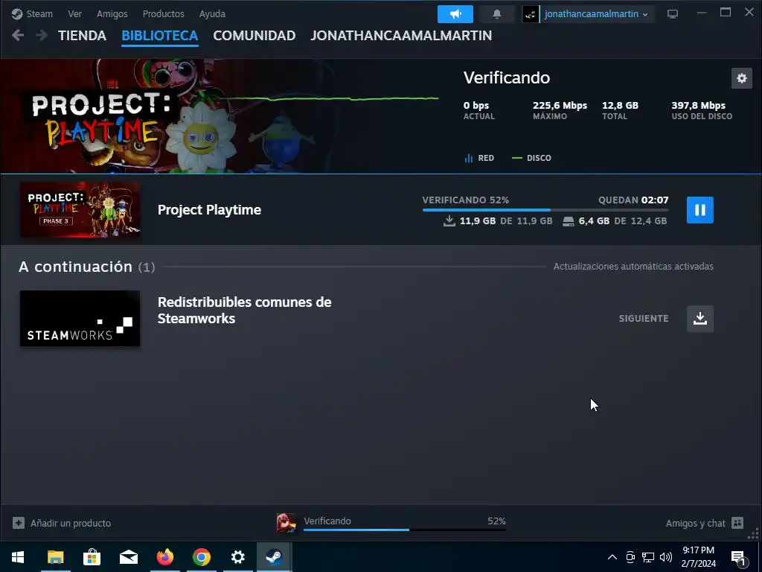The height and width of the screenshot is (572, 762).
Task: Launch Chrome from the taskbar
Action: 201,557
